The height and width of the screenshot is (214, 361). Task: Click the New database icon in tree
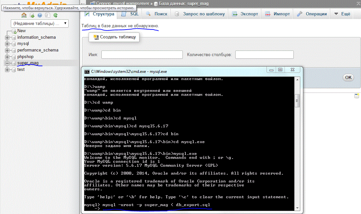coord(14,31)
